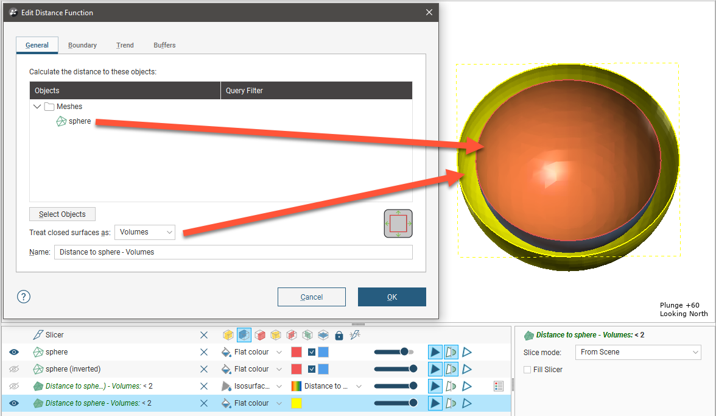716x416 pixels.
Task: Toggle outline triangle on highlighted Flat colour row
Action: [x=466, y=403]
